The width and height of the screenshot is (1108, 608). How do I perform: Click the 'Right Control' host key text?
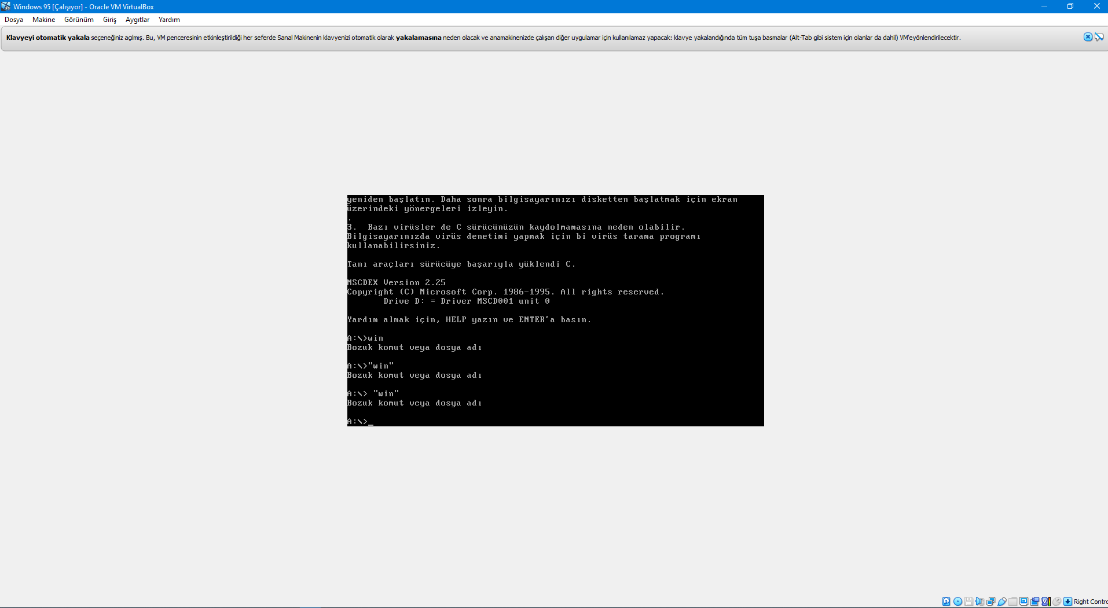tap(1091, 602)
